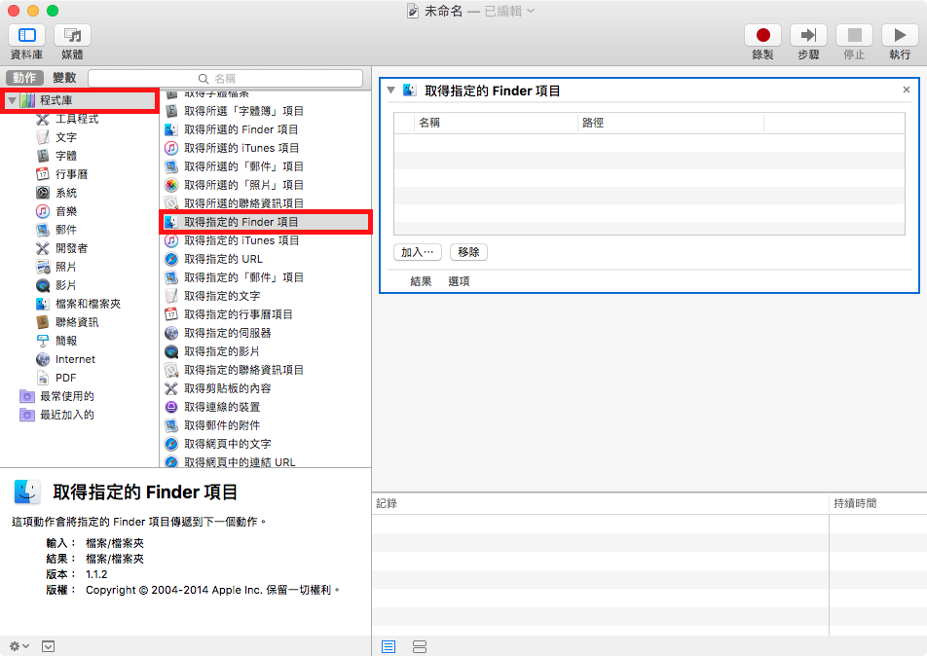The width and height of the screenshot is (927, 656).
Task: Select the 系統 category
Action: point(65,193)
